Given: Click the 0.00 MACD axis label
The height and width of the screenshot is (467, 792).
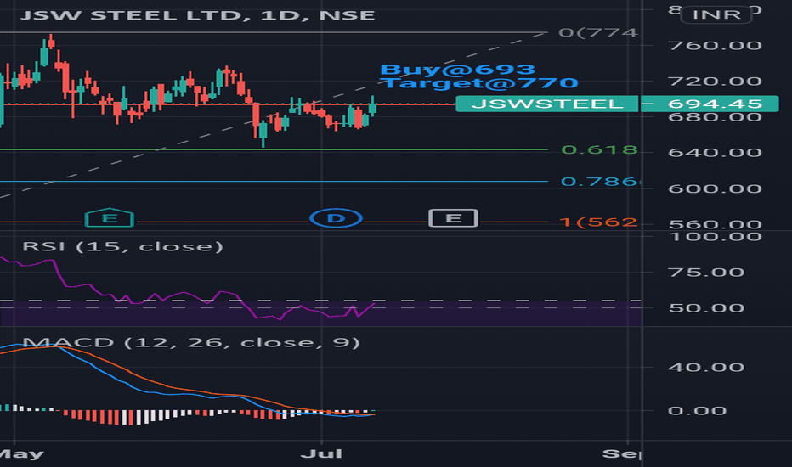Looking at the screenshot, I should coord(697,410).
